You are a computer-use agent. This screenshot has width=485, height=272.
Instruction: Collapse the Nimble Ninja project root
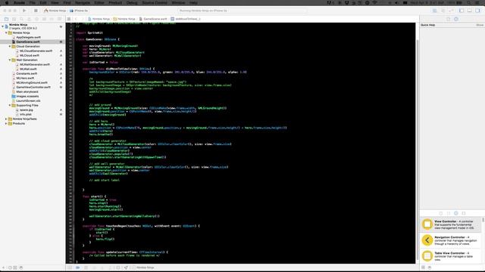(3, 26)
